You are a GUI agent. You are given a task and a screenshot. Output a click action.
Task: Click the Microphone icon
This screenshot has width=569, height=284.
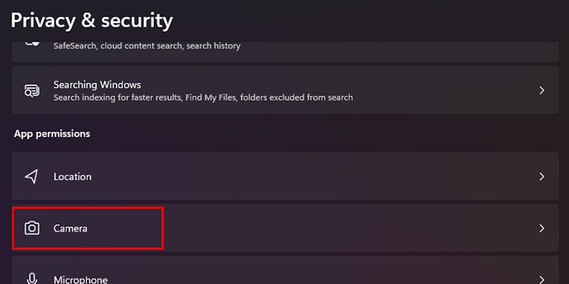tap(32, 279)
